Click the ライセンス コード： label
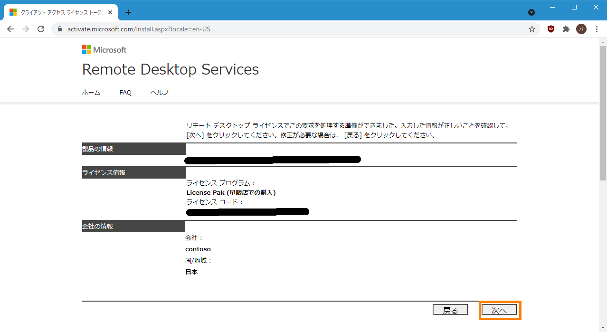Screen dimensions: 607x332 [x=215, y=202]
